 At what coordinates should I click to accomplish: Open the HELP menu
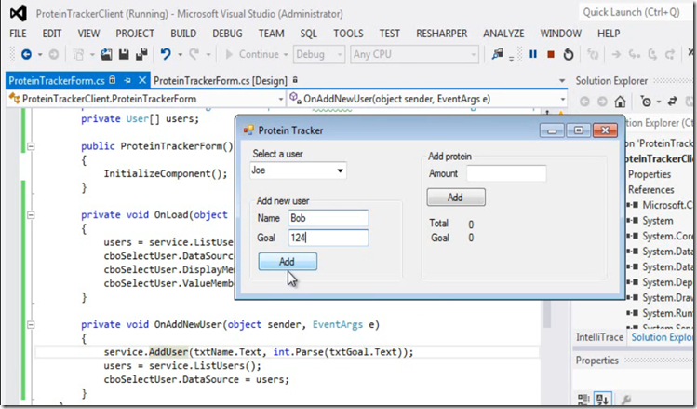[x=609, y=34]
